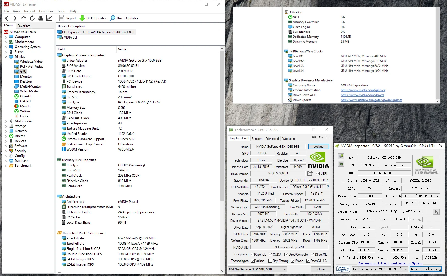Expand Computer node in AIDA64 tree

click(x=6, y=37)
